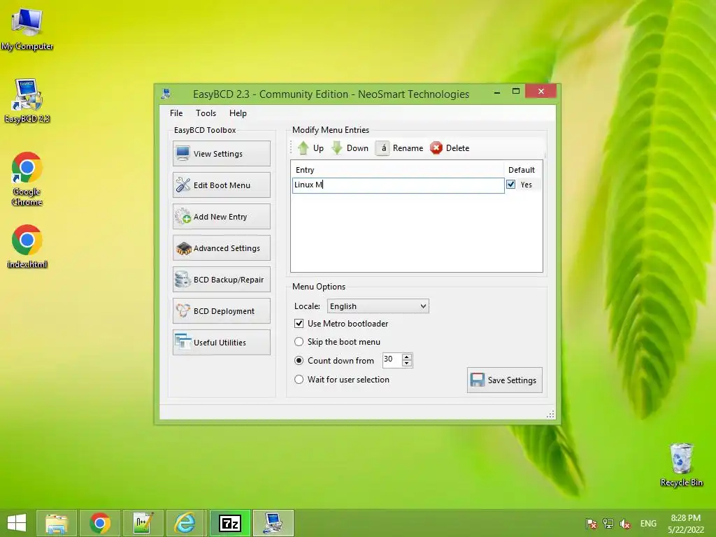The height and width of the screenshot is (537, 716).
Task: Open the Edit Boot Menu section
Action: (x=222, y=185)
